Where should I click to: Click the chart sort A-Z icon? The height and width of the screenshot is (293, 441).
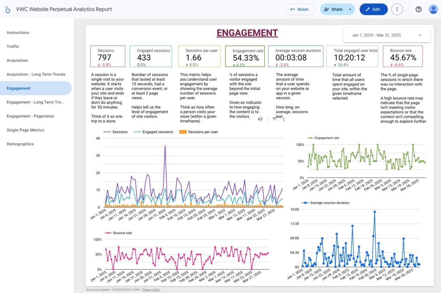point(260,119)
